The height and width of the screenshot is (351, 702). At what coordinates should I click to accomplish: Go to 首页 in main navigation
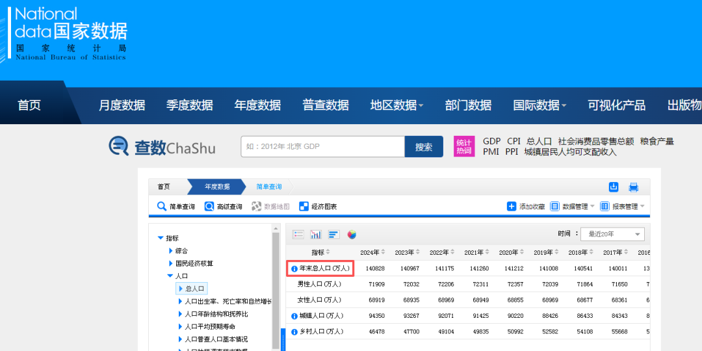(x=29, y=105)
